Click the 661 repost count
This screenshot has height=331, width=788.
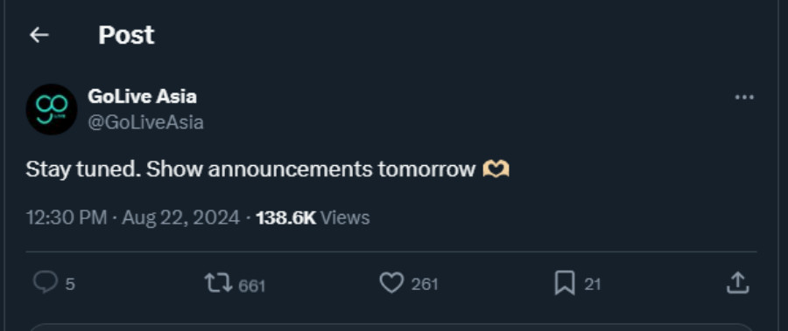(251, 286)
